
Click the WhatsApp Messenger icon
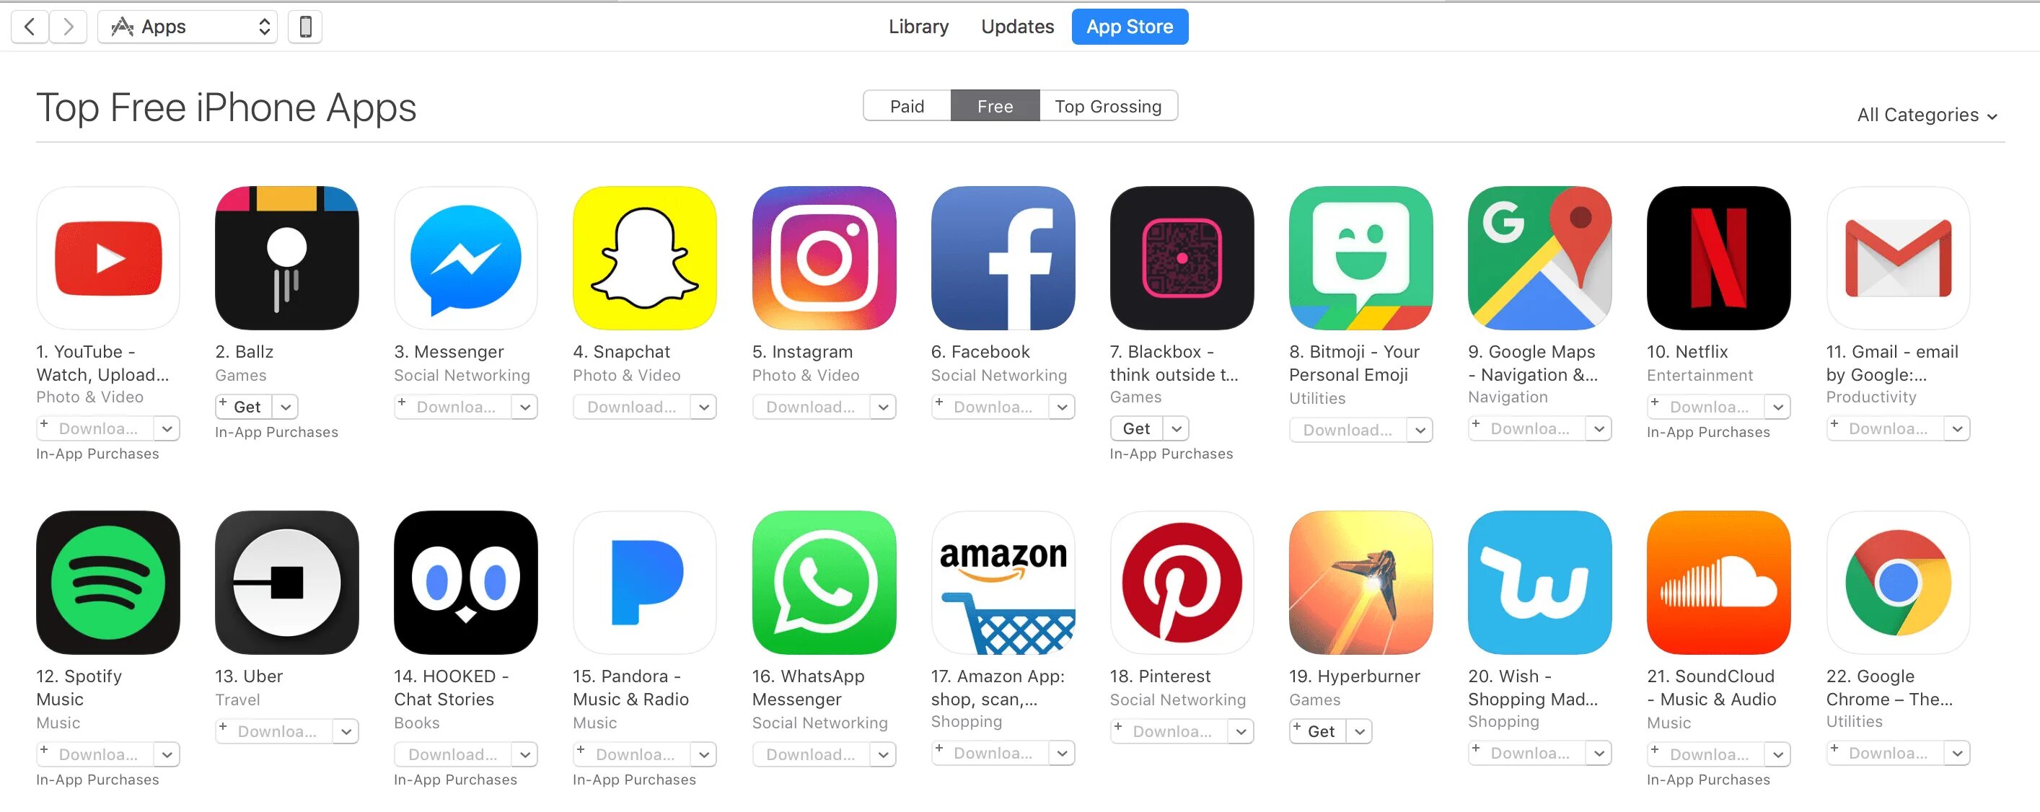pyautogui.click(x=824, y=583)
